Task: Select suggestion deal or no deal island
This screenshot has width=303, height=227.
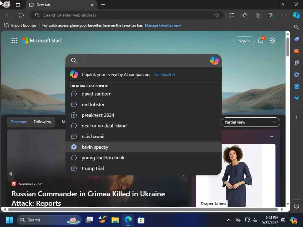Action: click(144, 126)
